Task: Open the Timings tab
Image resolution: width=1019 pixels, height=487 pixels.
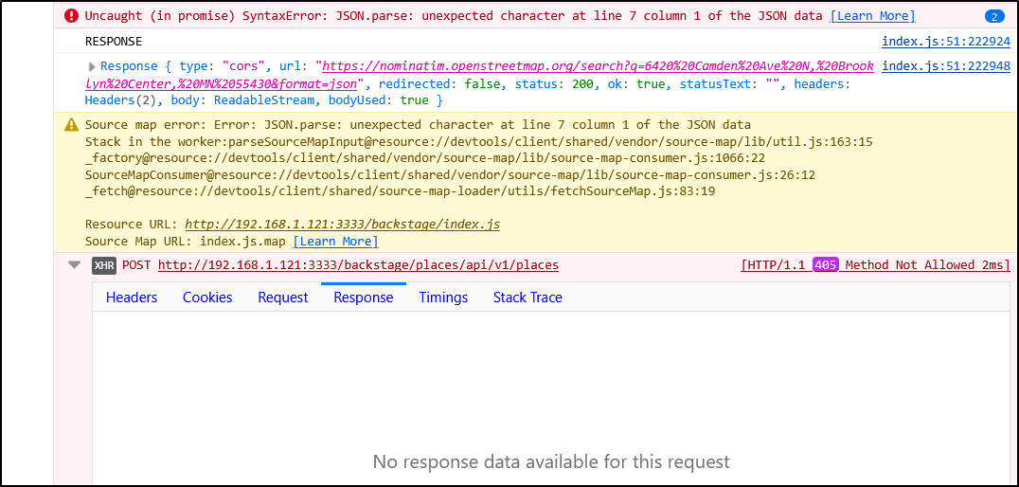Action: click(443, 298)
